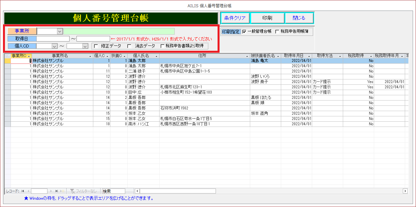Uncheck the 一般管理台帳 print option
This screenshot has width=416, height=207.
pyautogui.click(x=244, y=32)
